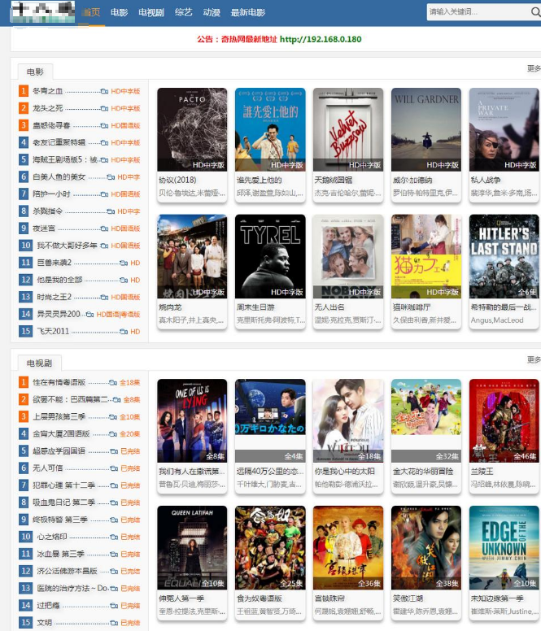The image size is (541, 631).
Task: Click 更多 in the 电视剧 section
Action: [x=534, y=359]
